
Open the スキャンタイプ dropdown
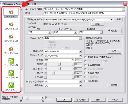80,38
